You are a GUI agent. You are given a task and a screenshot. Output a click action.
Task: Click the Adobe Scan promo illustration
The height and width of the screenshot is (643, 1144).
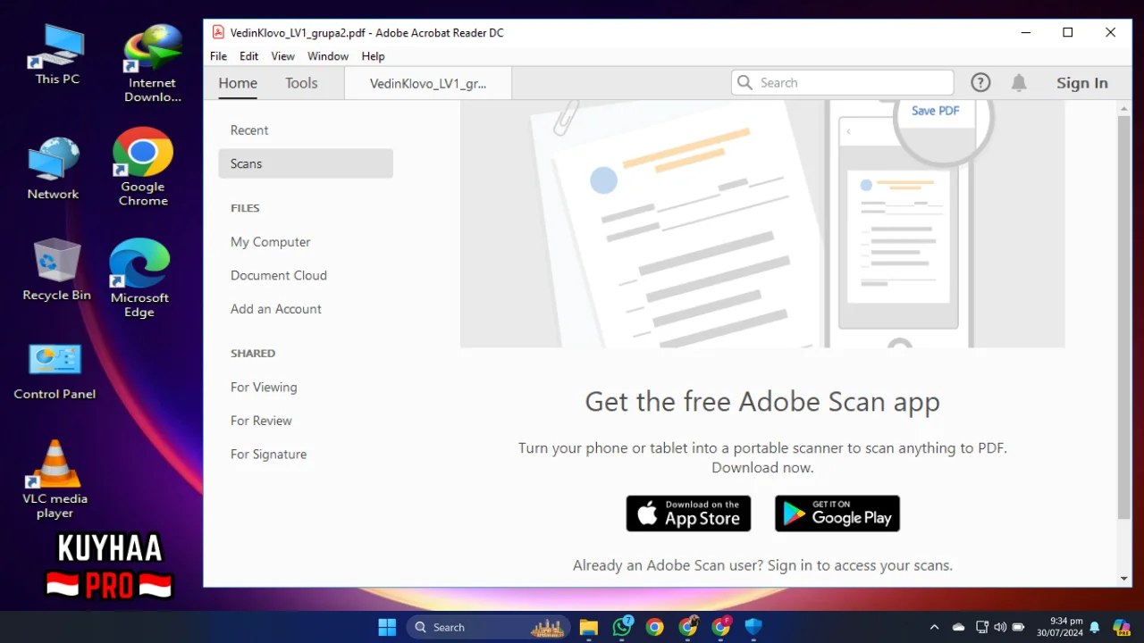[762, 223]
